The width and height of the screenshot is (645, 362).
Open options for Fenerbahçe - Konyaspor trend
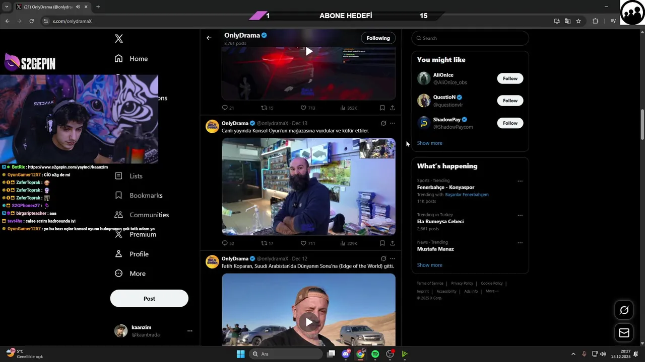(520, 181)
